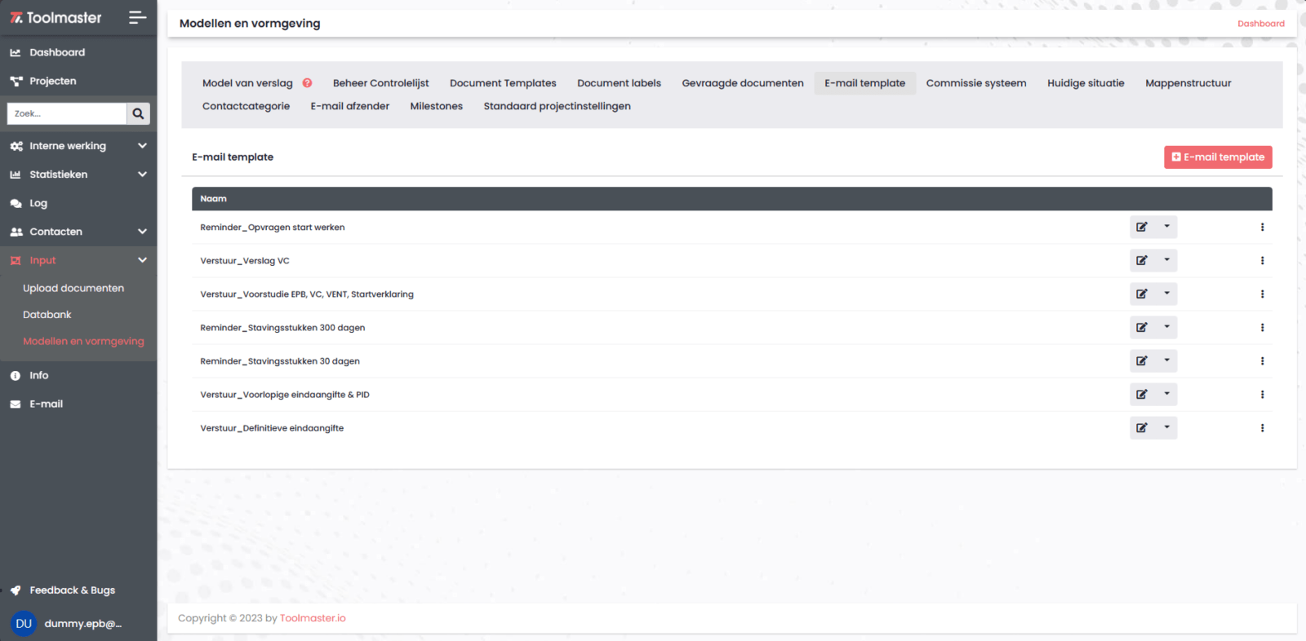Image resolution: width=1306 pixels, height=641 pixels.
Task: Open kebab menu for Reminder_Stavingsstukken 300 dagen
Action: tap(1262, 328)
